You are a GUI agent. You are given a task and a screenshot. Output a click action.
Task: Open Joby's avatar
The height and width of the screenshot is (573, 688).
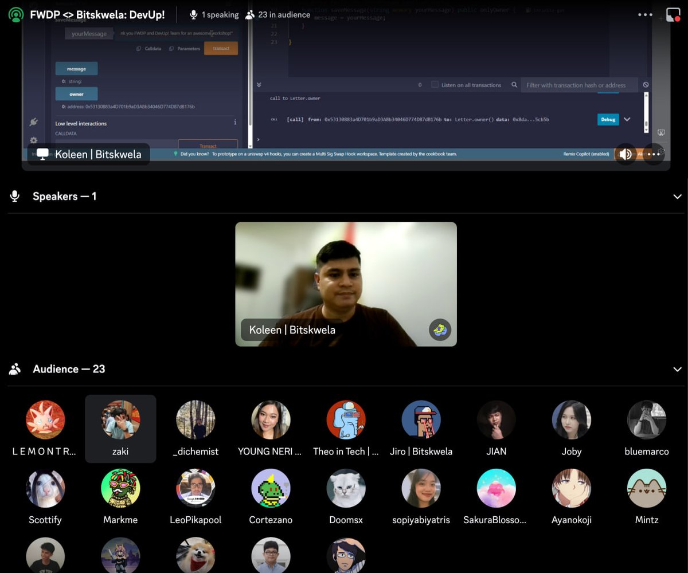572,419
